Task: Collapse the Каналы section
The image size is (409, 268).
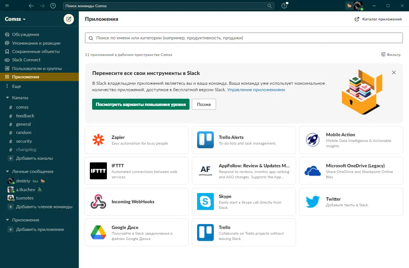Action: coord(7,98)
